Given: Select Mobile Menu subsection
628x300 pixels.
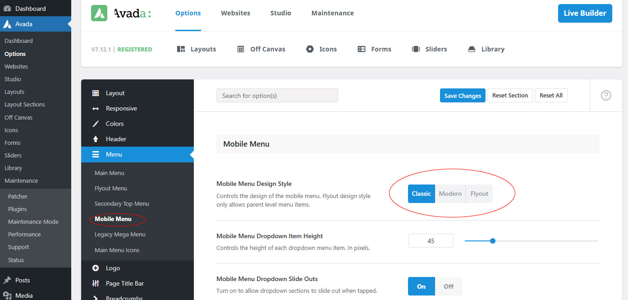Looking at the screenshot, I should [x=113, y=219].
